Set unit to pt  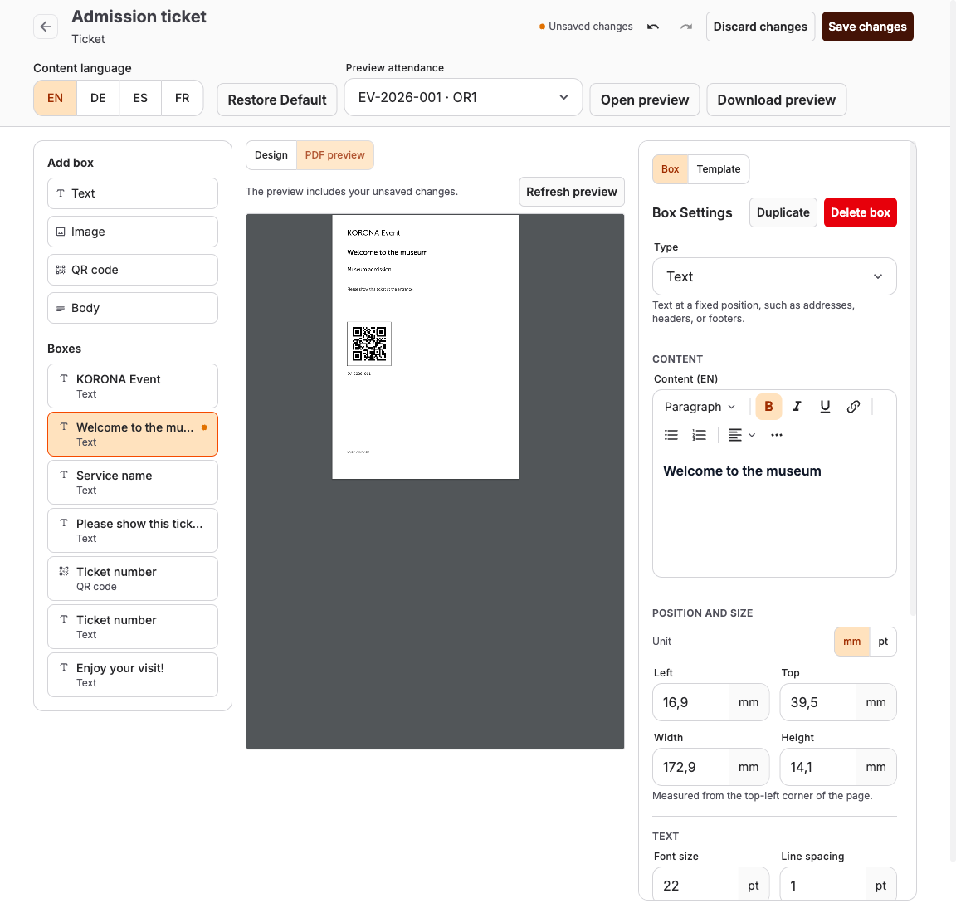pyautogui.click(x=883, y=642)
